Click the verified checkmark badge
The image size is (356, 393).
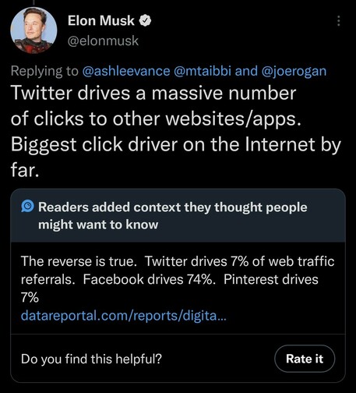click(x=146, y=21)
